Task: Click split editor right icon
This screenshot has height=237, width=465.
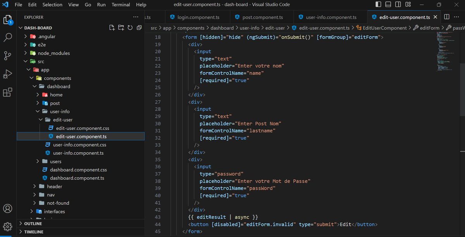Action: [x=447, y=17]
